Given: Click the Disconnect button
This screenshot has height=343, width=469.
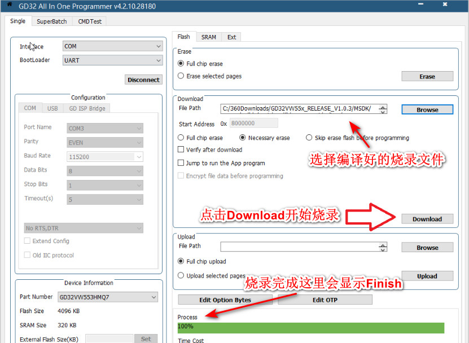Looking at the screenshot, I should (143, 80).
